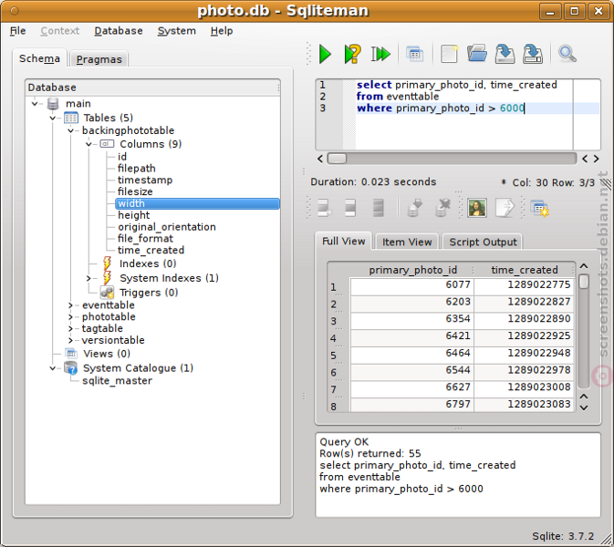Select the Full View tab
Screen dimensions: 614x547
pos(343,241)
